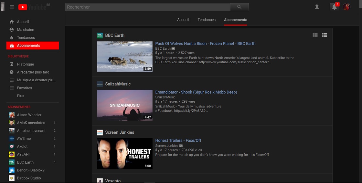Expand the Plus library section
The image size is (362, 183).
coord(21,96)
